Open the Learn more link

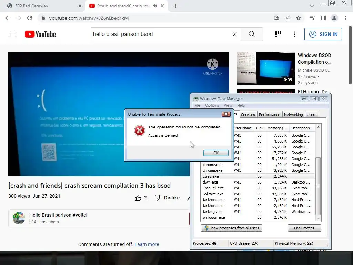(x=147, y=244)
